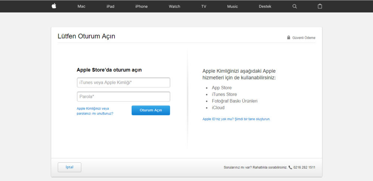Open the Music menu item
This screenshot has width=373, height=181.
tap(232, 6)
